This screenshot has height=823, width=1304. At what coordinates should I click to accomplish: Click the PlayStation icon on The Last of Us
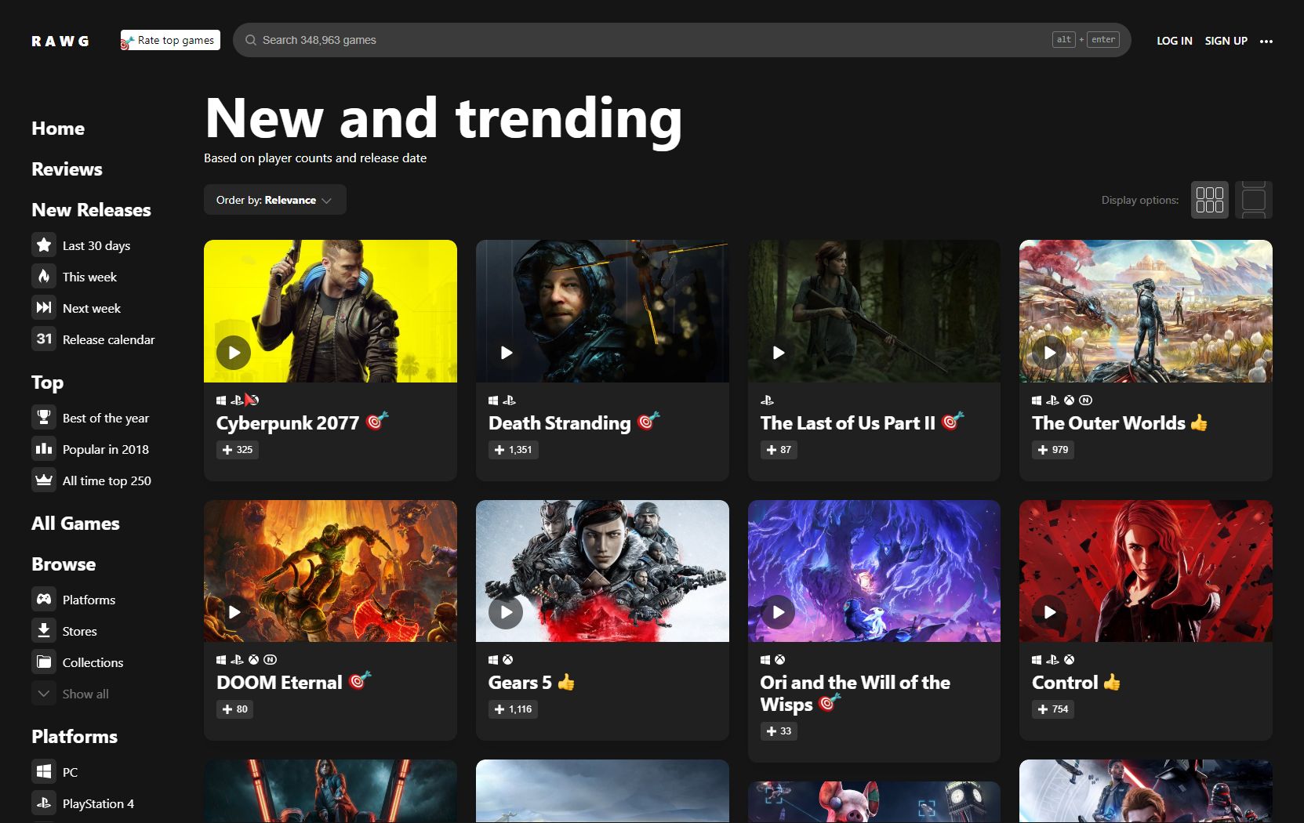(767, 401)
